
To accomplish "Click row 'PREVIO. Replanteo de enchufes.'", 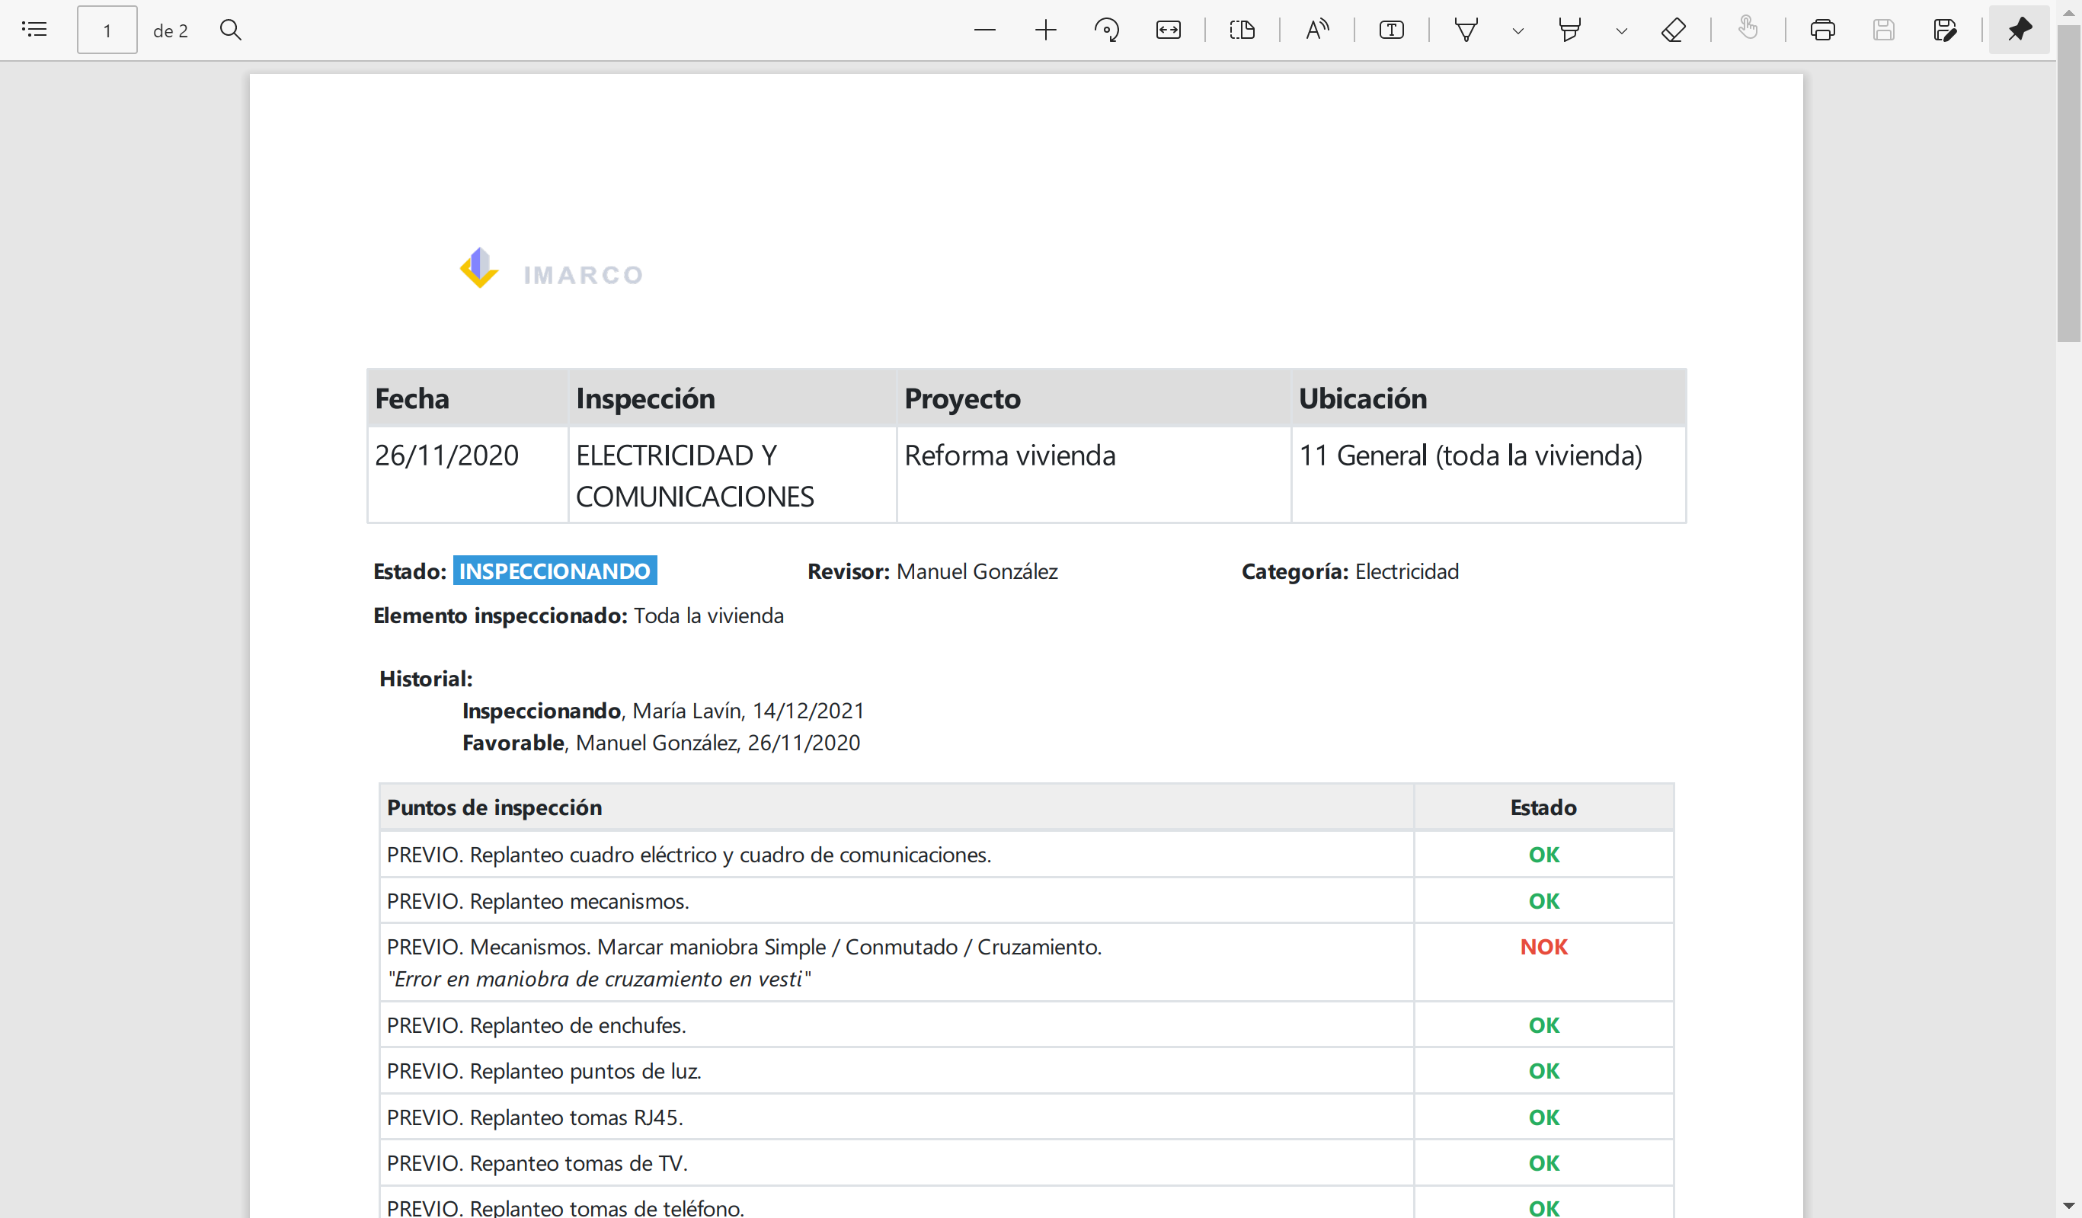I will click(897, 1025).
